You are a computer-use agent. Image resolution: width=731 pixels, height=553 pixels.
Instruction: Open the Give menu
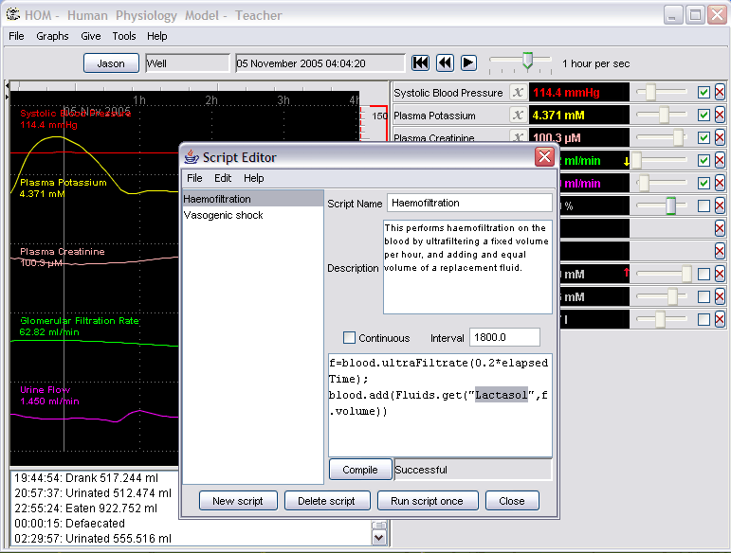91,36
